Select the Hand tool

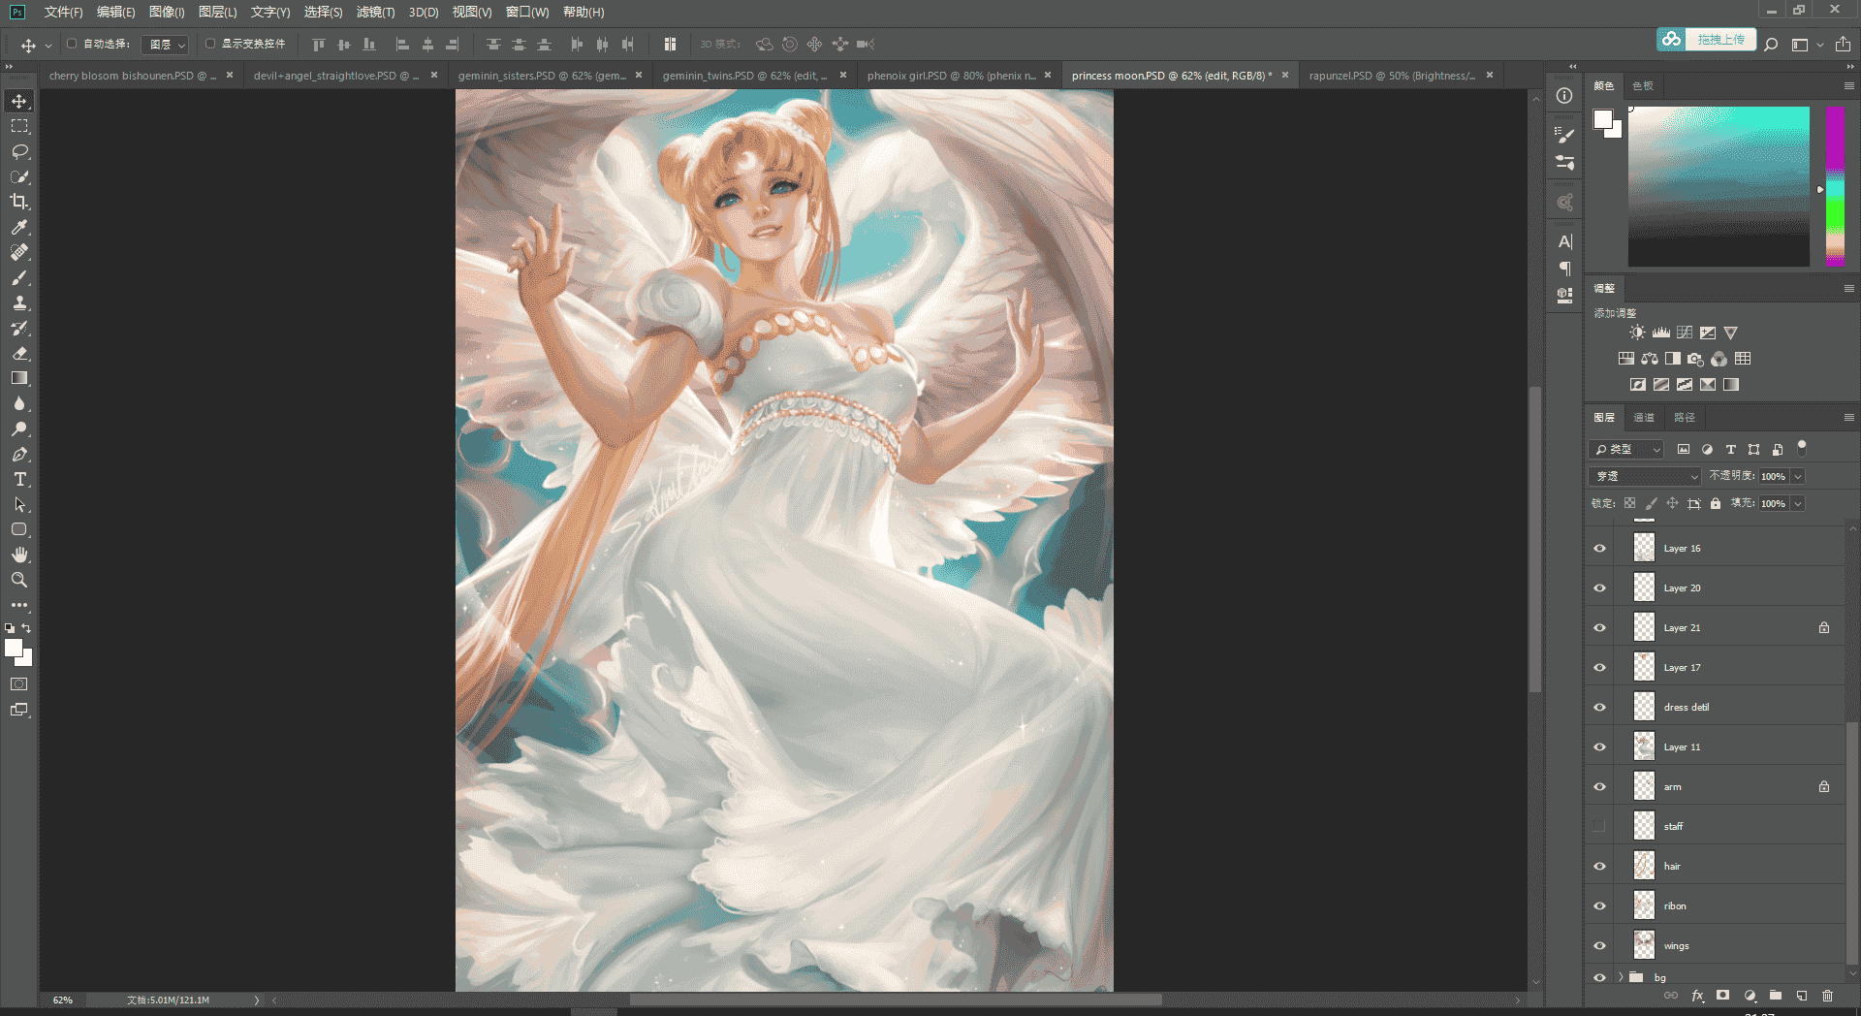[19, 555]
